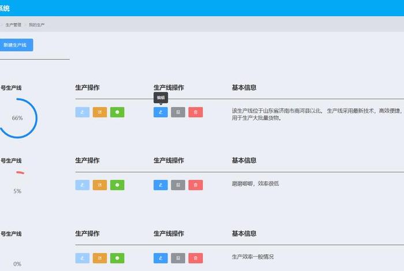Click light blue pencil button in 66% row
404x271 pixels.
pos(83,112)
